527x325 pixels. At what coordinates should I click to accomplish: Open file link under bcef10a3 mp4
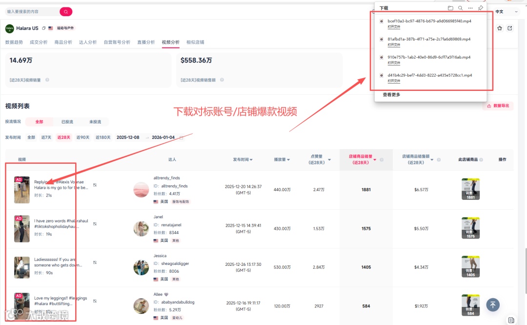click(x=394, y=26)
